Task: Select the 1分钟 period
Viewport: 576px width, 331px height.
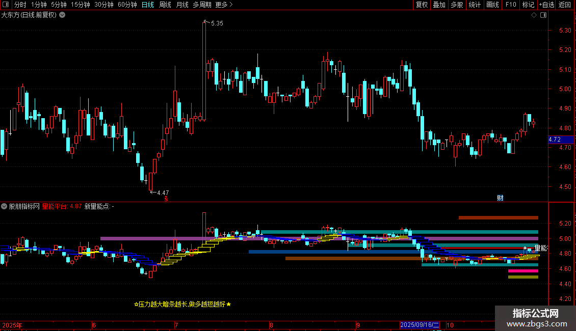Action: coord(39,5)
